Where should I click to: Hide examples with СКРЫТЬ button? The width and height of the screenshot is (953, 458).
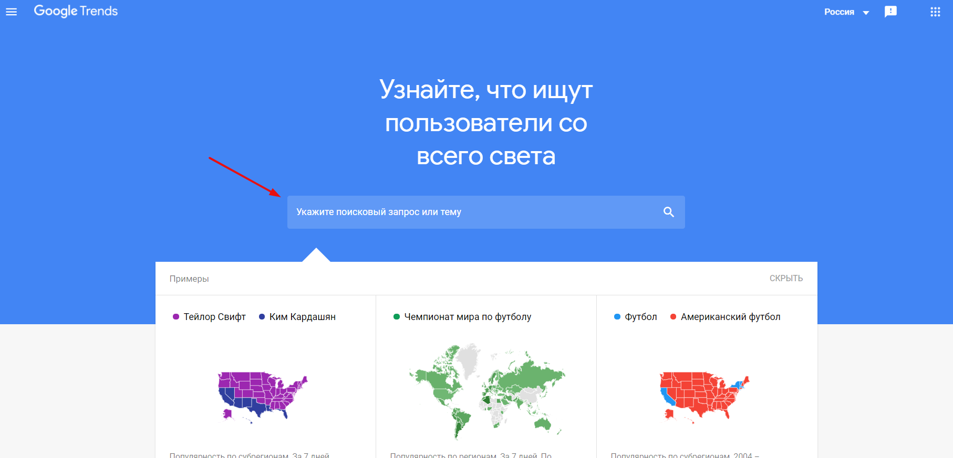pos(786,279)
